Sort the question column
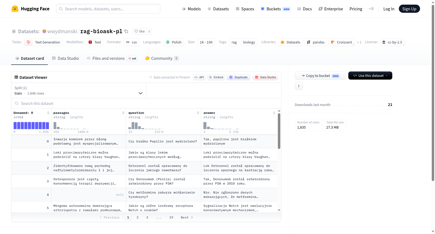 click(198, 113)
